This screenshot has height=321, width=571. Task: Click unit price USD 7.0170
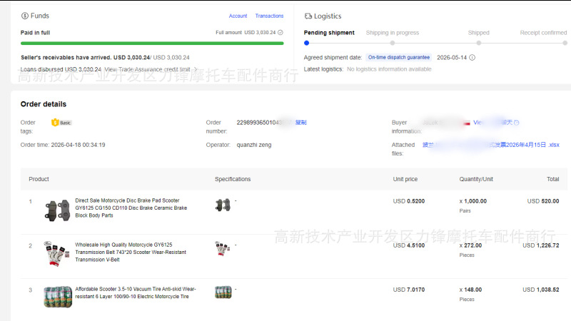[408, 290]
